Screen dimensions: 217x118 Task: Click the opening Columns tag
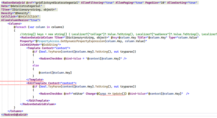click(14, 24)
